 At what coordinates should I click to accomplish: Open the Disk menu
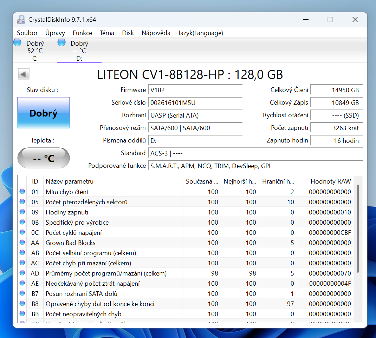tap(128, 33)
